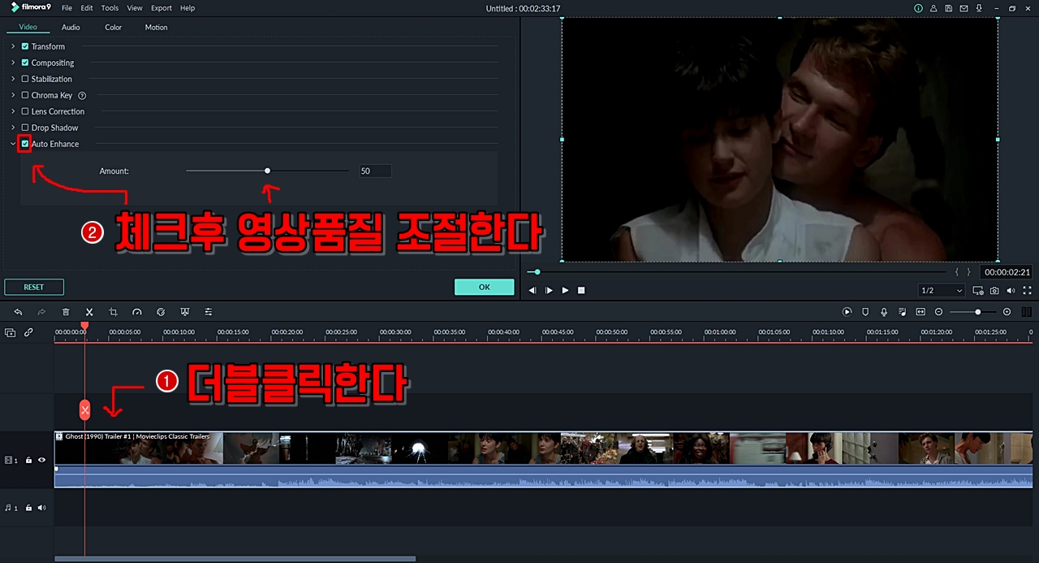Expand the Chroma Key section
1039x563 pixels.
coord(13,95)
